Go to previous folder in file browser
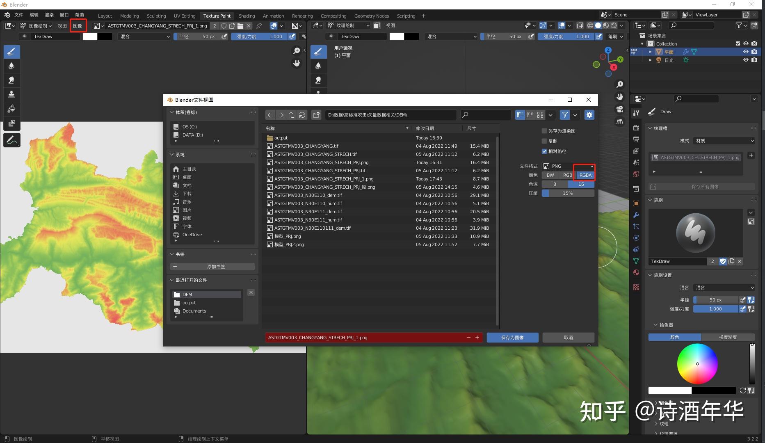Viewport: 765px width, 443px height. (270, 115)
